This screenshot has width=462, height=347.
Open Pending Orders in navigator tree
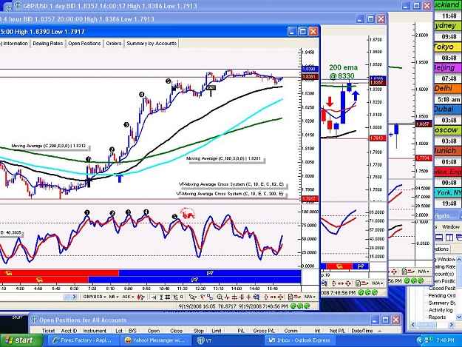click(x=442, y=295)
